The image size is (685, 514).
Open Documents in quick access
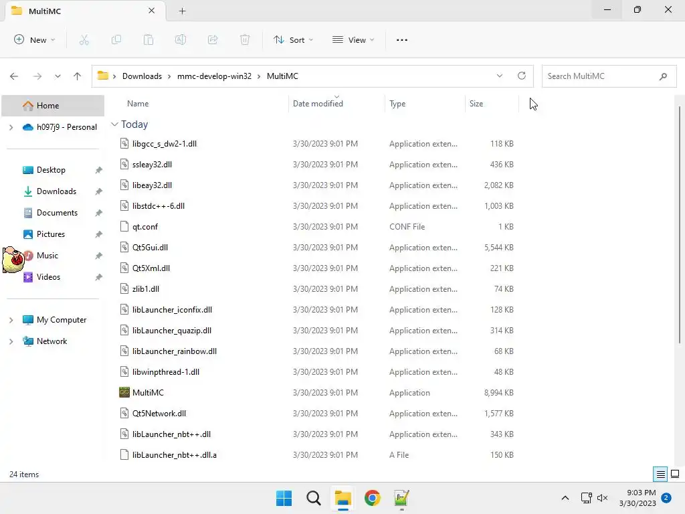click(x=58, y=212)
